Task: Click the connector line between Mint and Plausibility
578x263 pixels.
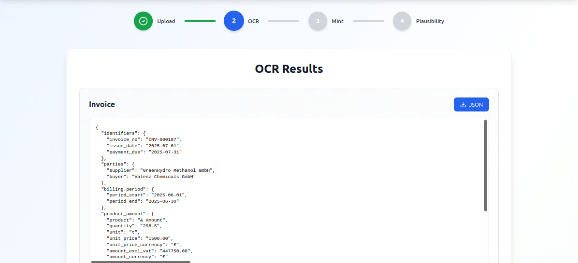Action: coord(368,21)
